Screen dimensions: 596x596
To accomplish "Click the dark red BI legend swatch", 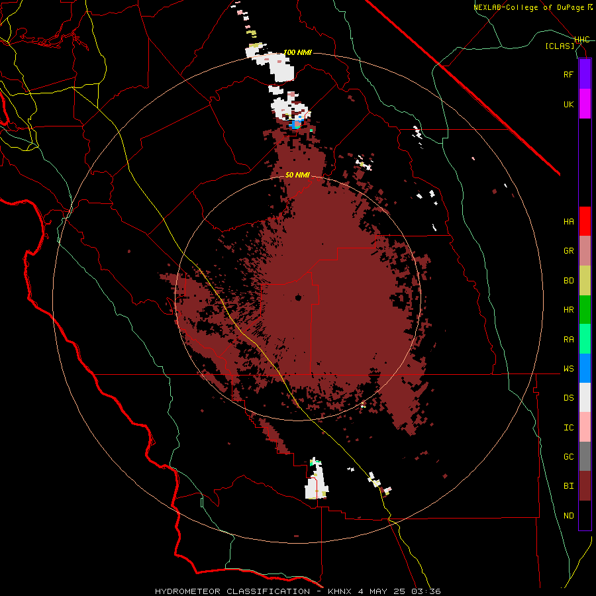I will click(x=585, y=486).
